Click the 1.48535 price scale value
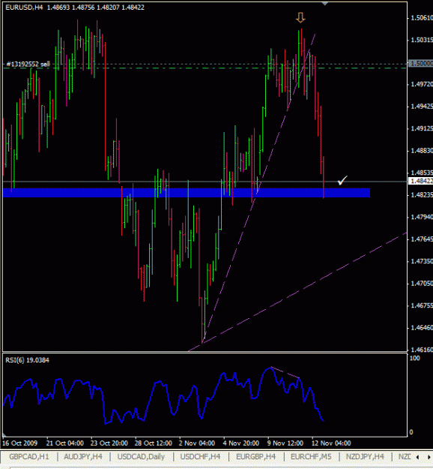The image size is (433, 469). coord(422,173)
